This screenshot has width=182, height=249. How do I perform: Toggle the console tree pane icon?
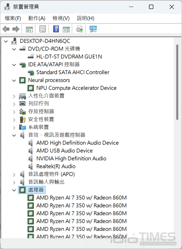tap(29, 29)
